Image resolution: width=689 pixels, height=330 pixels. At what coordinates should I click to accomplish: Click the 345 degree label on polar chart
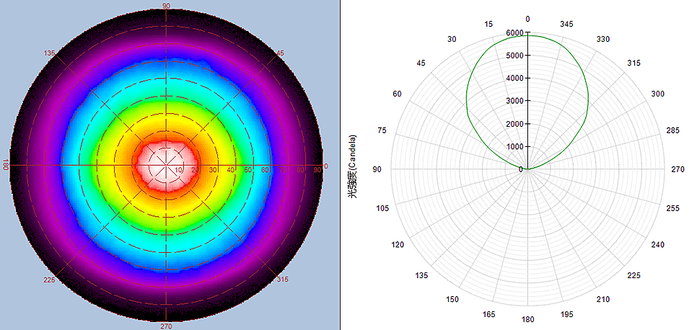point(566,24)
